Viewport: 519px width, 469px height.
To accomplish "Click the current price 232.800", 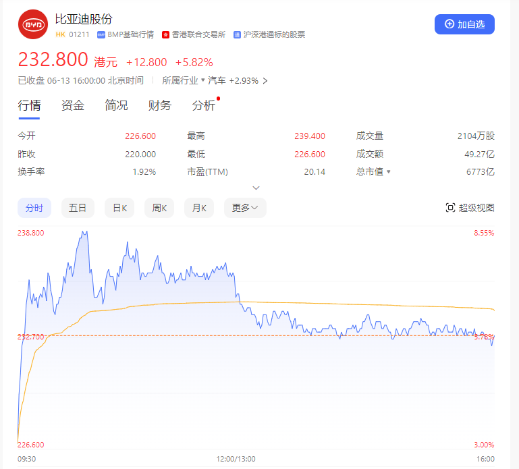I will pyautogui.click(x=53, y=59).
